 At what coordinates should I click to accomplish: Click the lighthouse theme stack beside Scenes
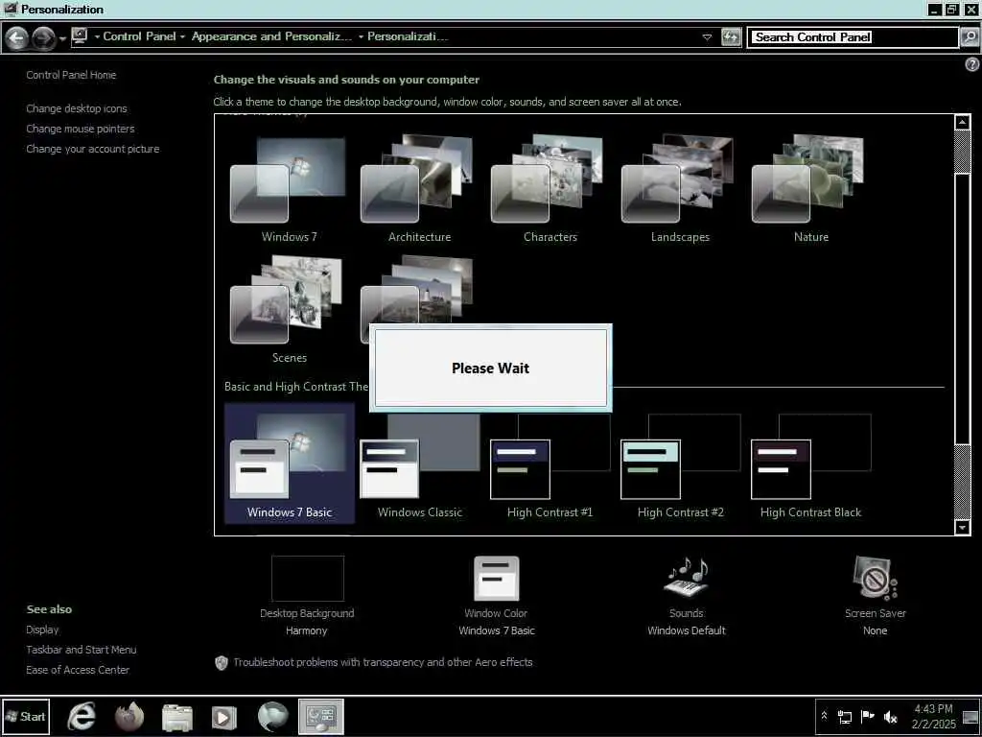coord(417,299)
